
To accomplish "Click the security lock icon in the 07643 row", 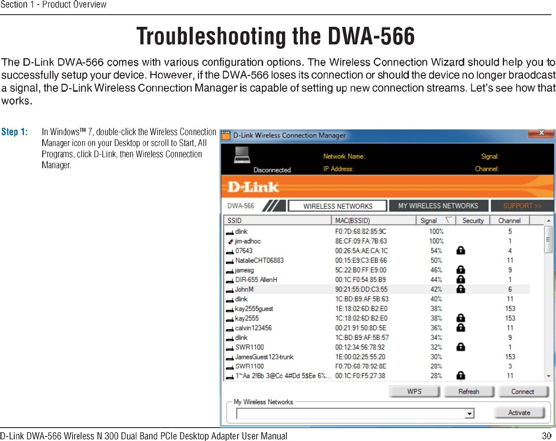I will tap(460, 250).
